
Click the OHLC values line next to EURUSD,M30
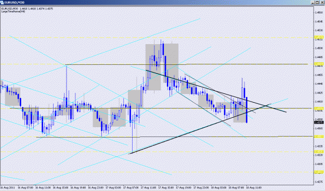coord(36,9)
